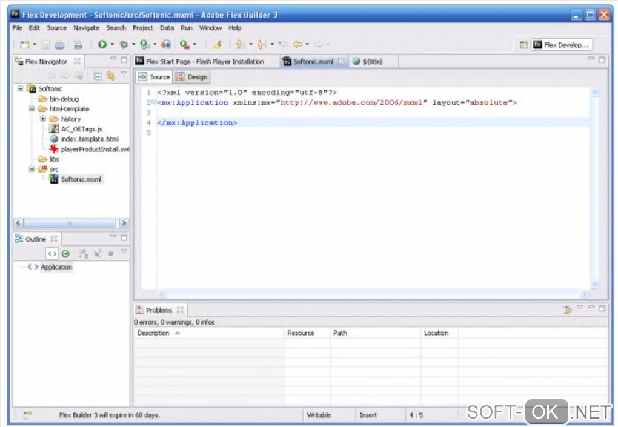Open the File menu
This screenshot has width=618, height=427.
coord(18,28)
